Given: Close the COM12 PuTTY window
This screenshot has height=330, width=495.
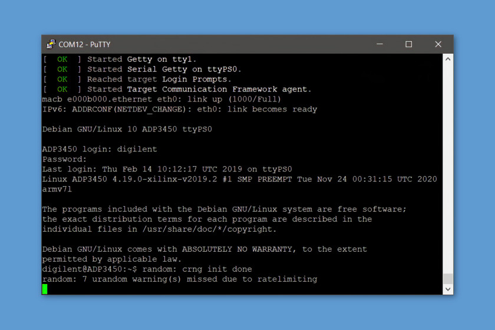Looking at the screenshot, I should pos(438,44).
